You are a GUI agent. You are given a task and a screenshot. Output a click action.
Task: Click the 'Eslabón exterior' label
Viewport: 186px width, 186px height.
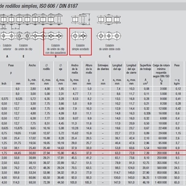coord(7,48)
